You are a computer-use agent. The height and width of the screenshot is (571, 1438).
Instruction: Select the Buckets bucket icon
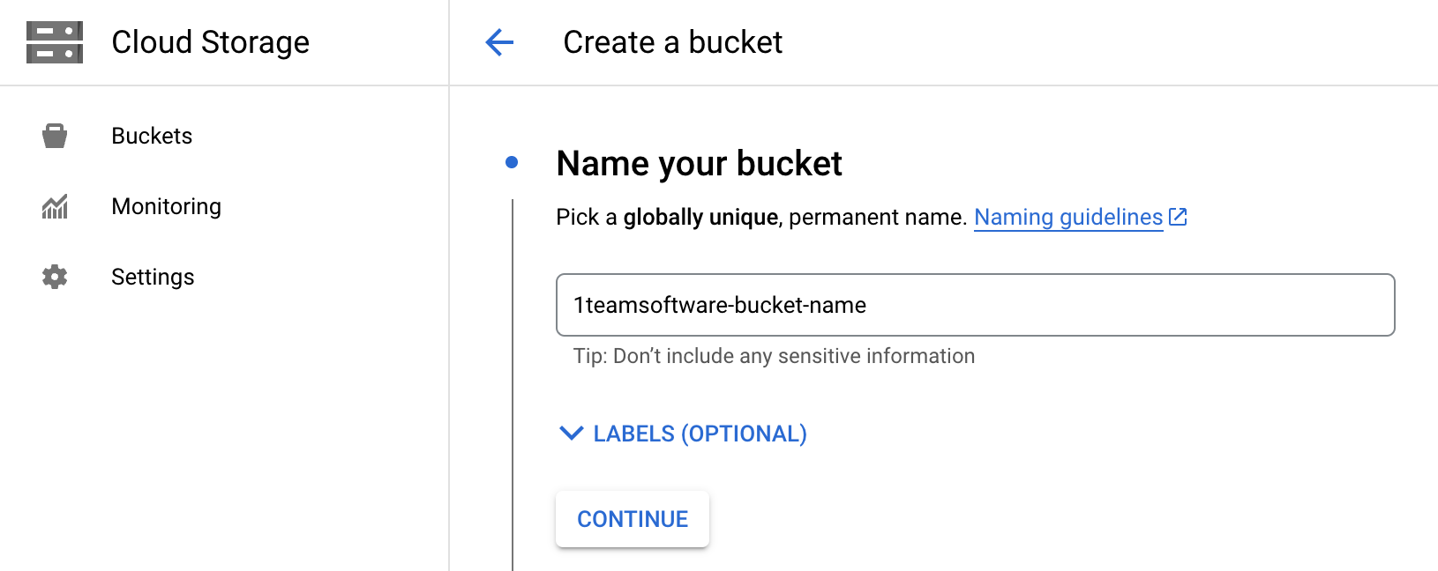pyautogui.click(x=55, y=135)
